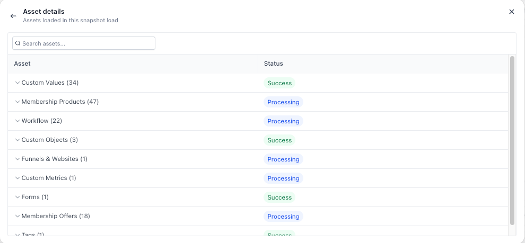Click Processing badge for Membership Offers
This screenshot has width=525, height=243.
point(283,216)
